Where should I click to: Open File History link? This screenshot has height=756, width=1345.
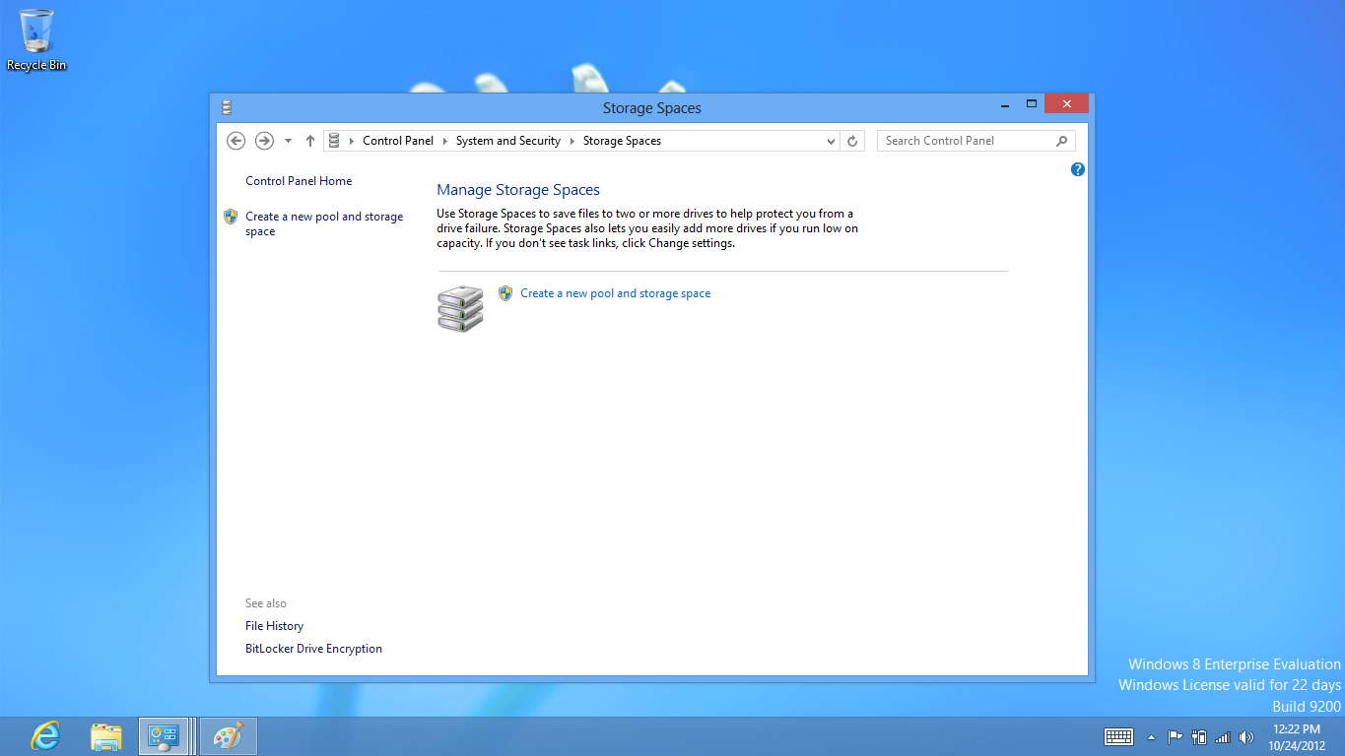click(274, 626)
